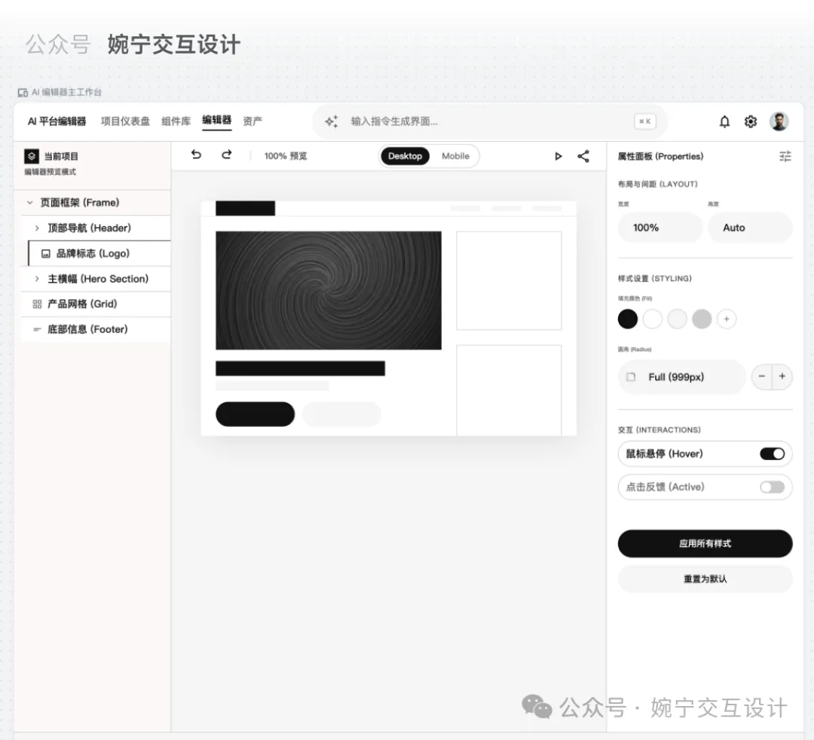Click the AI 平台编辑器 title

click(57, 121)
